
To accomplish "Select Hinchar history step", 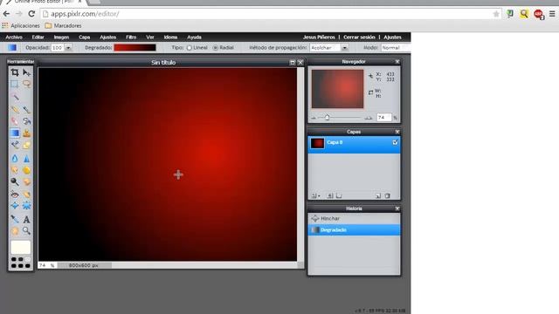I will pyautogui.click(x=354, y=218).
